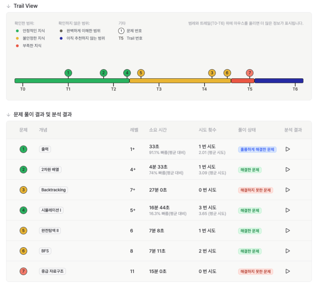Collapse the 문제 풀이 결과 및 분석 결과 section
Image resolution: width=318 pixels, height=291 pixels.
pyautogui.click(x=8, y=115)
